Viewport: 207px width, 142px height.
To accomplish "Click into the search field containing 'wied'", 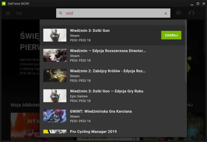I will pos(113,13).
